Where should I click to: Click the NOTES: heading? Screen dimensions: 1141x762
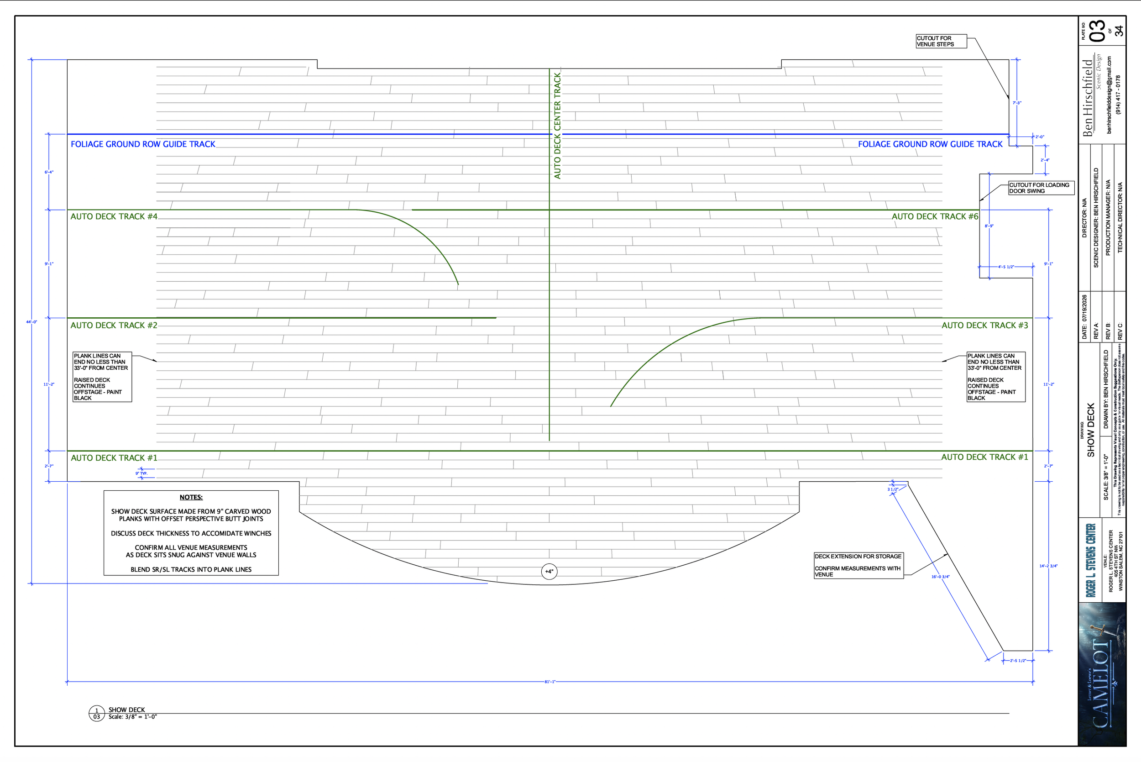(191, 497)
